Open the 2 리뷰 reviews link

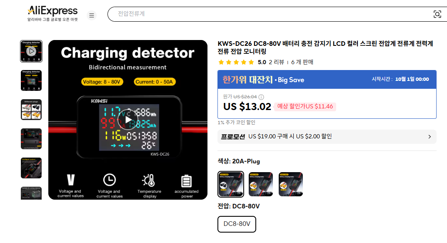pyautogui.click(x=276, y=62)
